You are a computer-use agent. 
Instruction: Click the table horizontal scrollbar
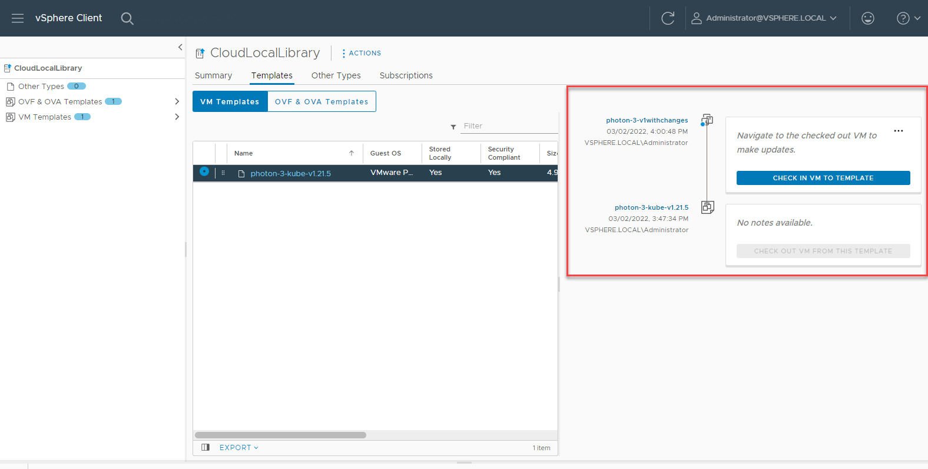click(280, 435)
